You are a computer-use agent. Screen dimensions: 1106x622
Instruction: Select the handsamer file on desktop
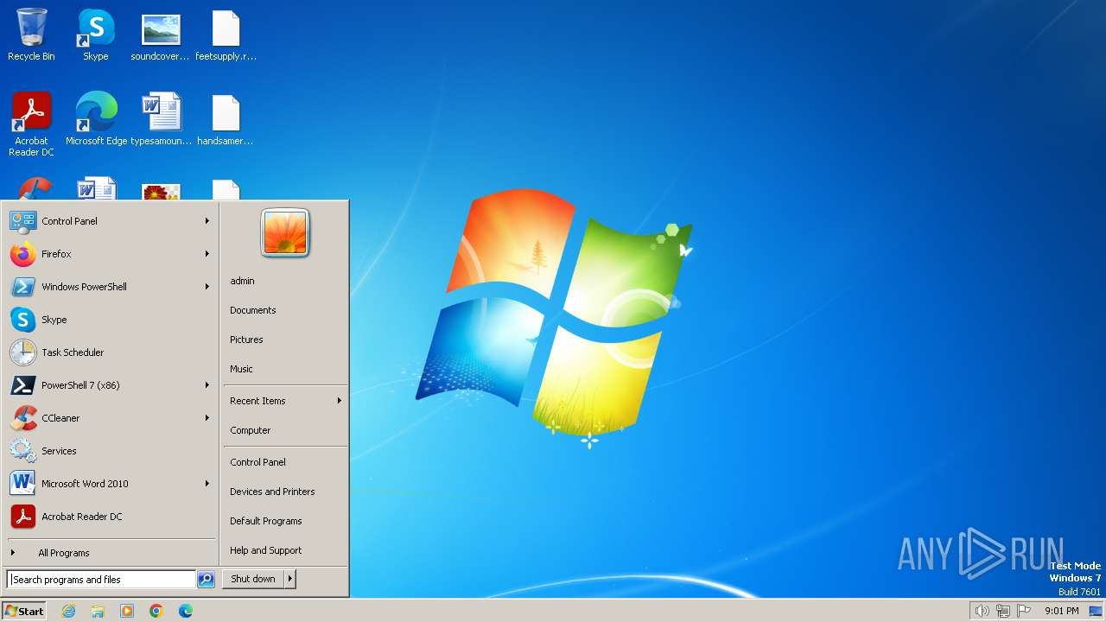[x=226, y=118]
